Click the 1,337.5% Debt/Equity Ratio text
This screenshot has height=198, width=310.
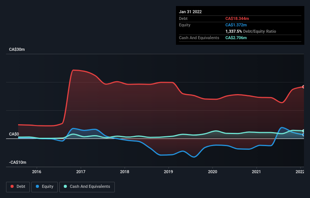[251, 31]
